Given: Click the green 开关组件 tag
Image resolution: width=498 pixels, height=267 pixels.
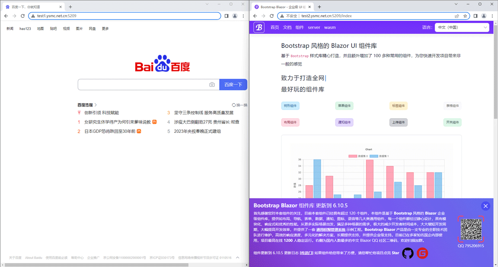Looking at the screenshot, I should click(453, 122).
